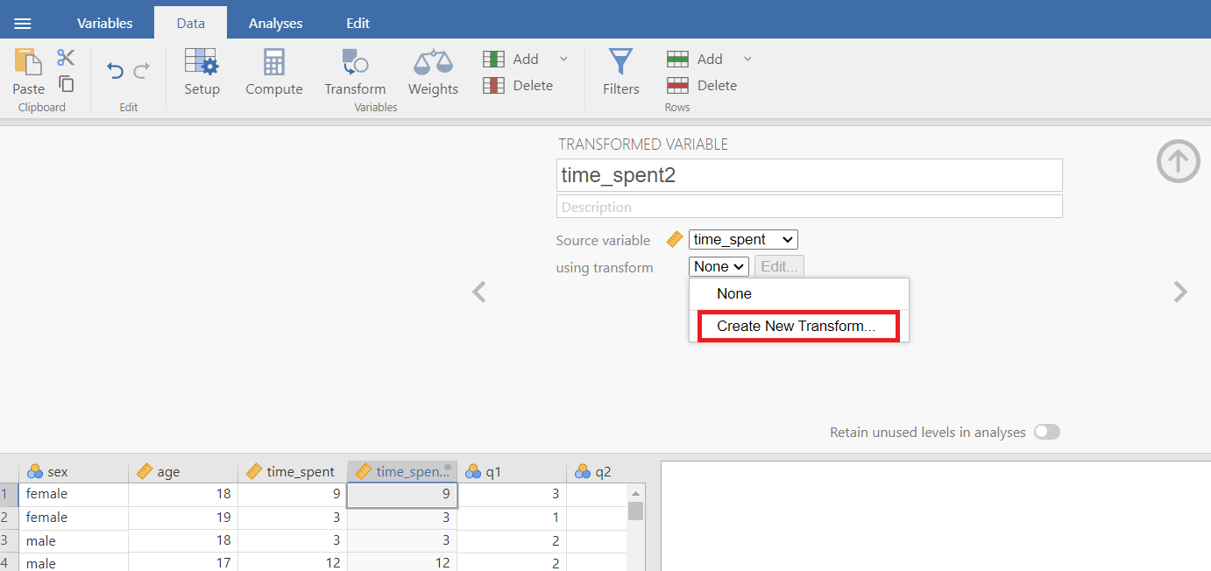
Task: Open the Source variable dropdown
Action: (743, 240)
